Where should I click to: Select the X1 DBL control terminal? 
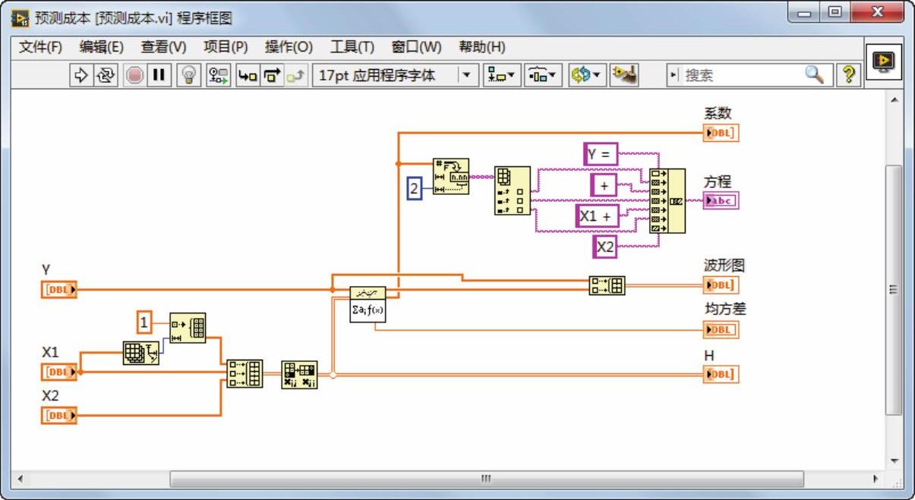pyautogui.click(x=59, y=372)
